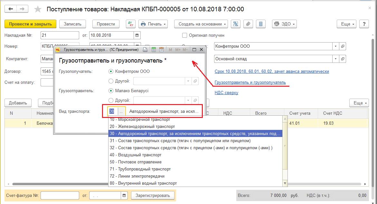Open Дт/Кт postings icon
The width and height of the screenshot is (377, 204).
click(x=131, y=24)
